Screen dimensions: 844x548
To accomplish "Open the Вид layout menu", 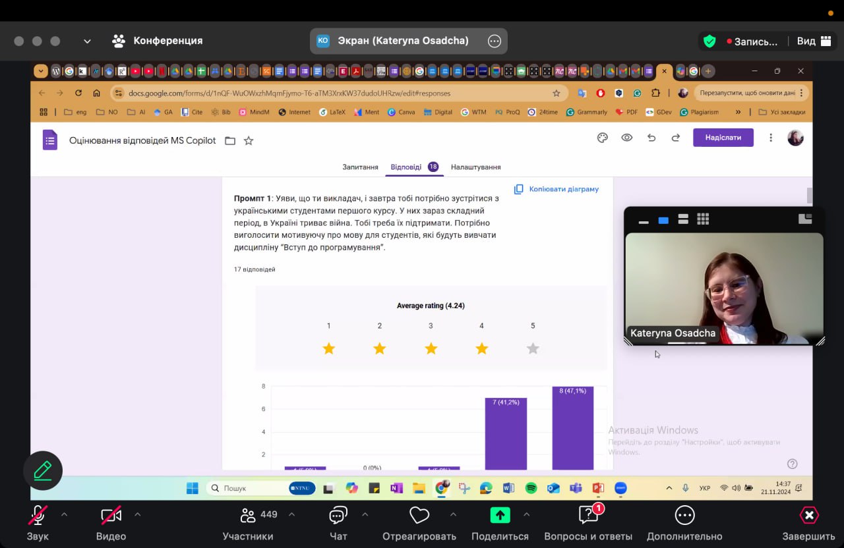I will [x=814, y=41].
